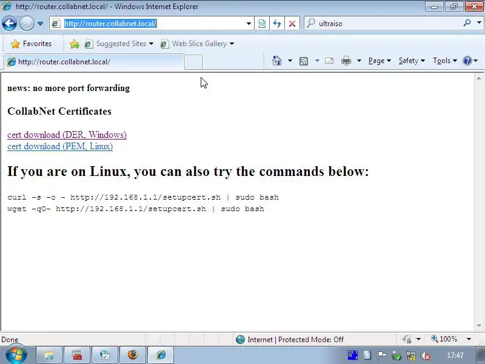Image resolution: width=485 pixels, height=364 pixels.
Task: Open Web Slice Gallery favorites item
Action: [x=197, y=44]
